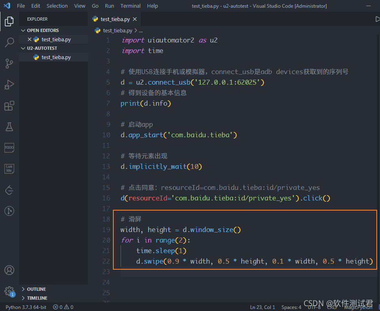The image size is (380, 311).
Task: Open the Extensions view
Action: [9, 106]
